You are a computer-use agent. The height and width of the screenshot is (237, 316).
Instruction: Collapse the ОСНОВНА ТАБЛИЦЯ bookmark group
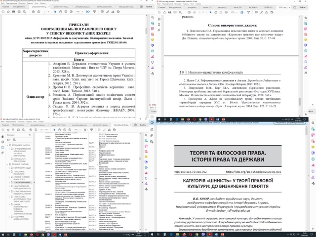[x=7, y=164]
